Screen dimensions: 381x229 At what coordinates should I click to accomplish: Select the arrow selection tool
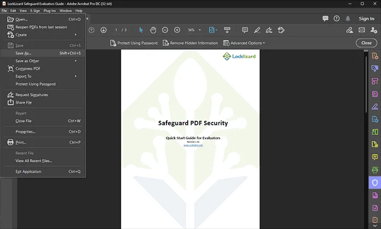click(x=141, y=30)
